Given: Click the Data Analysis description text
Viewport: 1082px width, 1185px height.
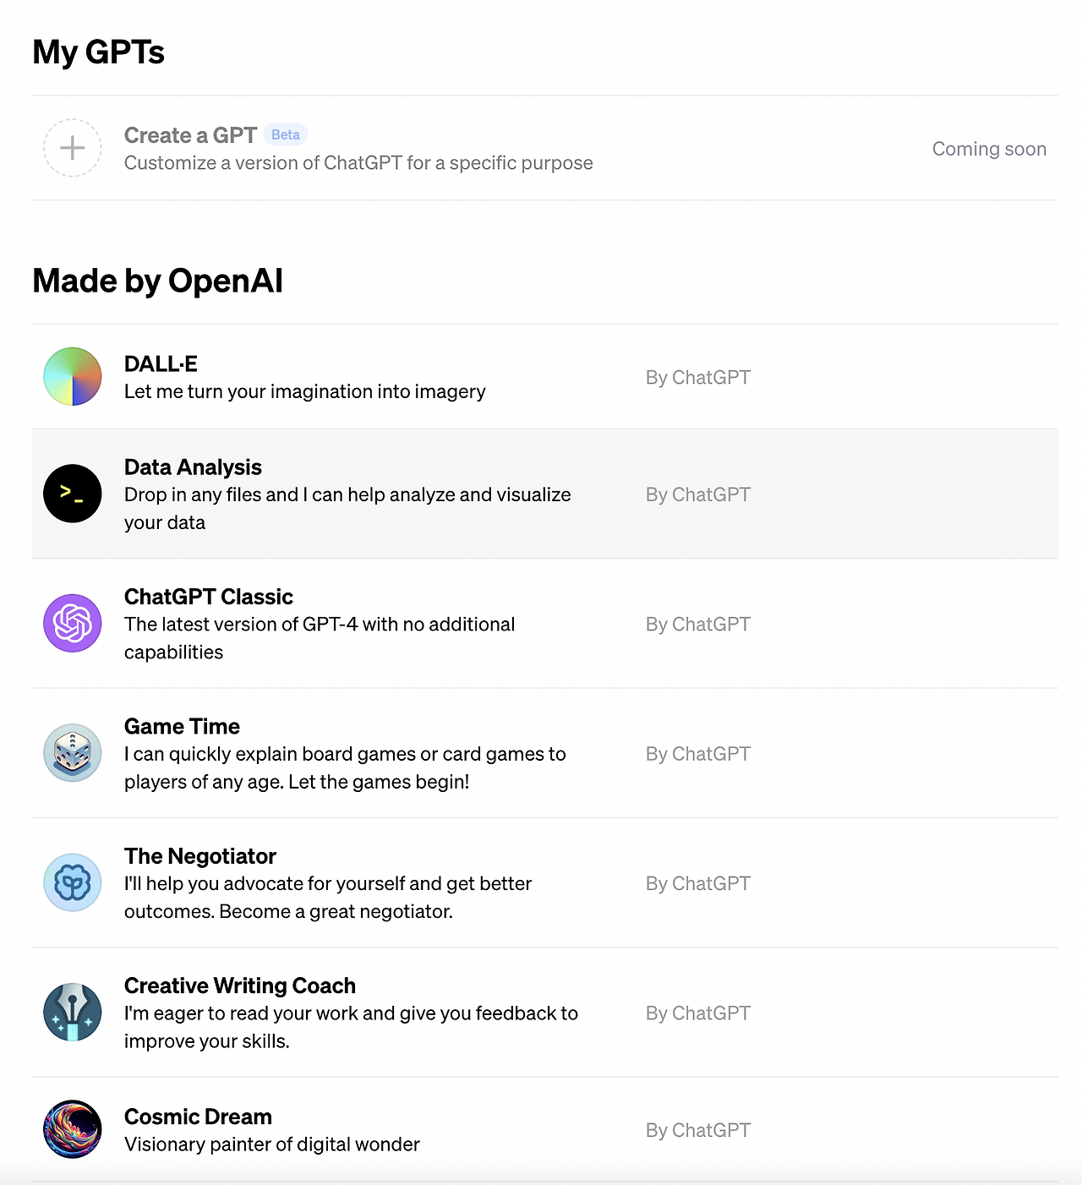Looking at the screenshot, I should [347, 509].
